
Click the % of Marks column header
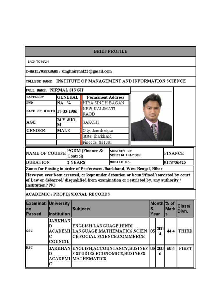tap(171, 209)
